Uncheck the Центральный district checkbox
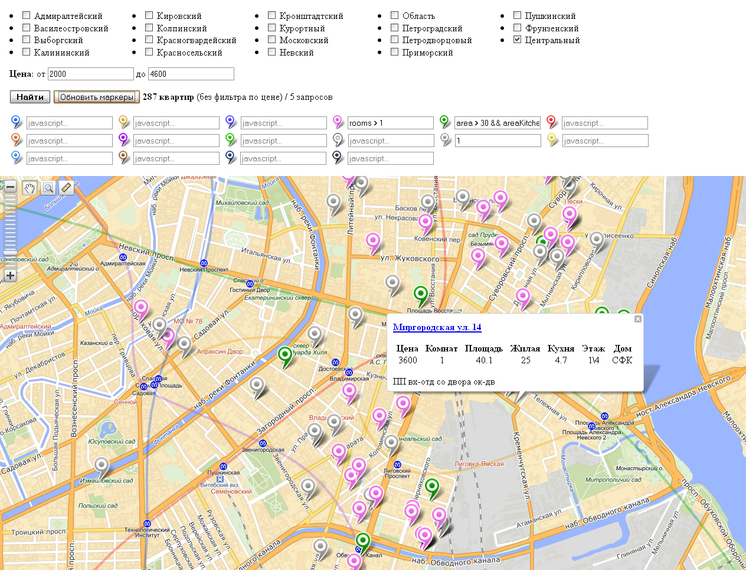The width and height of the screenshot is (746, 570). [x=517, y=40]
